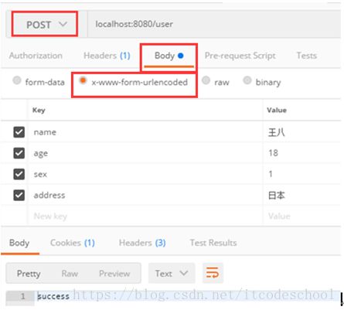Click the value '王八' cell
Screen dimensions: 344x310
tap(301, 132)
